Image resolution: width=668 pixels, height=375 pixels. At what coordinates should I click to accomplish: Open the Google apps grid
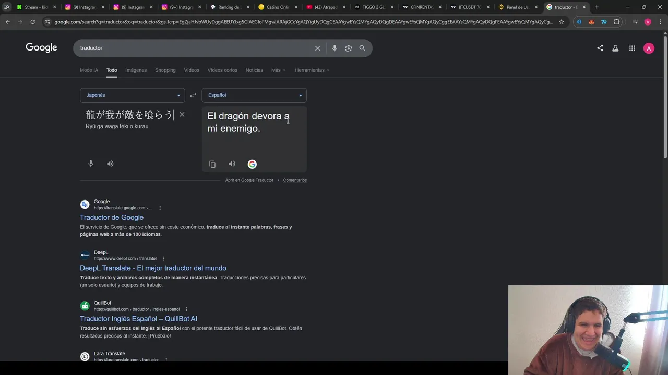tap(632, 48)
